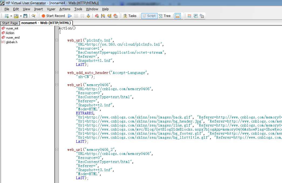
Task: Click the Pause replay icon
Action: point(82,16)
